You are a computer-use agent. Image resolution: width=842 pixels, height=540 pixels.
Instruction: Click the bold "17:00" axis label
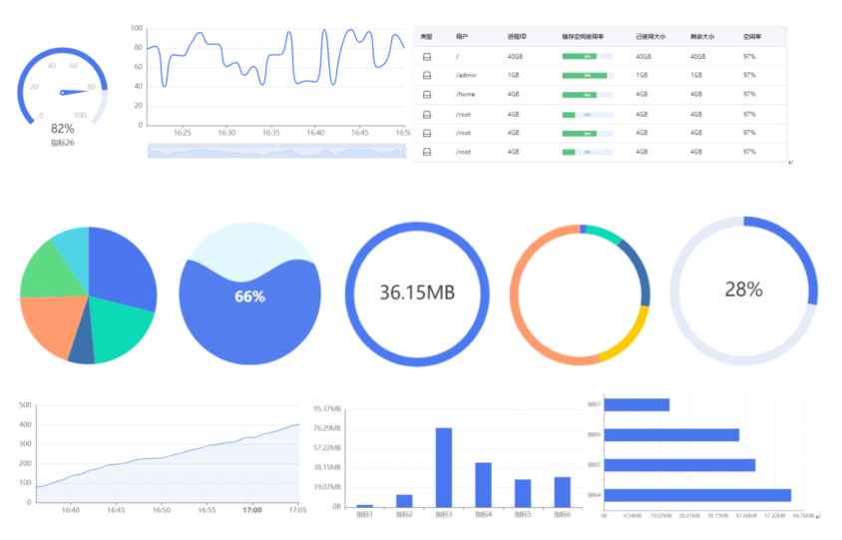tap(251, 510)
